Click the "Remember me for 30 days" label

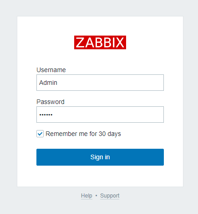(x=83, y=134)
